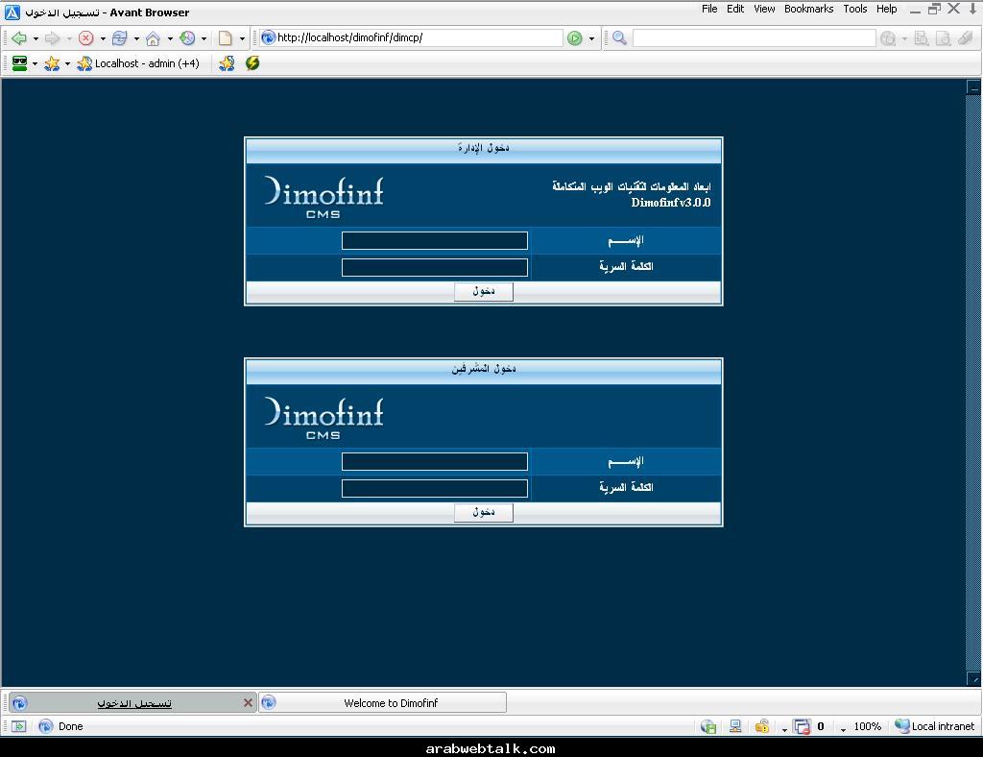Click the grayed eraser clear-search icon
This screenshot has height=757, width=983.
(966, 38)
